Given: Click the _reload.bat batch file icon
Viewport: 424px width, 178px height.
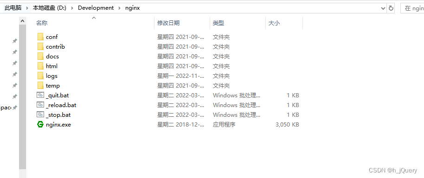Looking at the screenshot, I should tap(40, 105).
